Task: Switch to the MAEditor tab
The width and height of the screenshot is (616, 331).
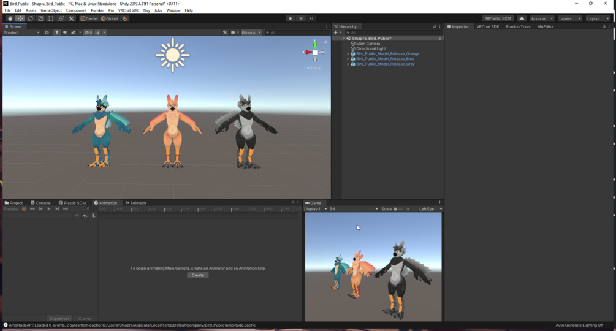Action: (x=546, y=27)
